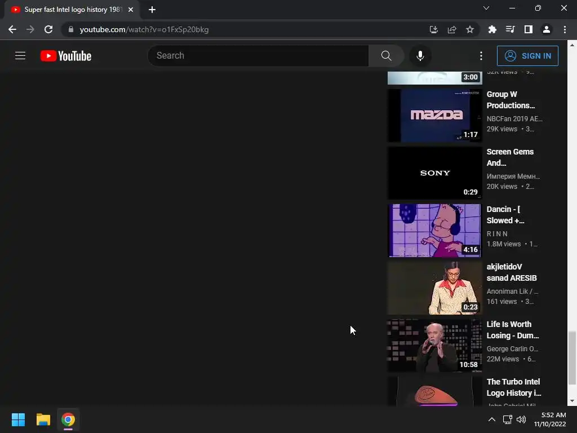Open Mazda thumbnail video
This screenshot has height=433, width=577.
[x=434, y=115]
